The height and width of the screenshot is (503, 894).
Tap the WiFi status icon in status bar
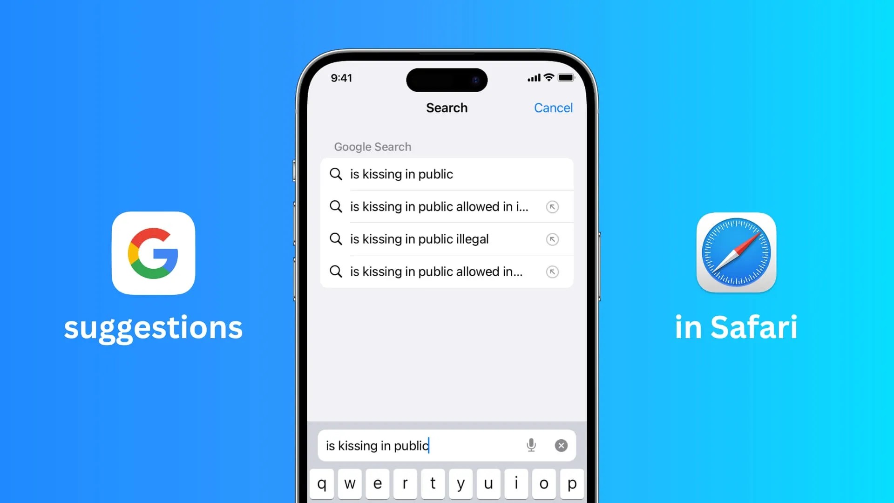coord(549,77)
